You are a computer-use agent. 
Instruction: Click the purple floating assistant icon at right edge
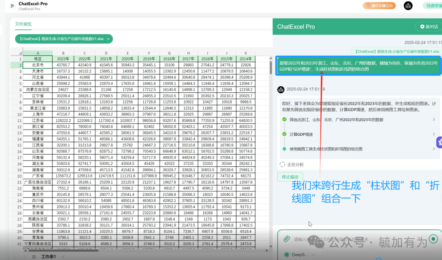(x=440, y=142)
